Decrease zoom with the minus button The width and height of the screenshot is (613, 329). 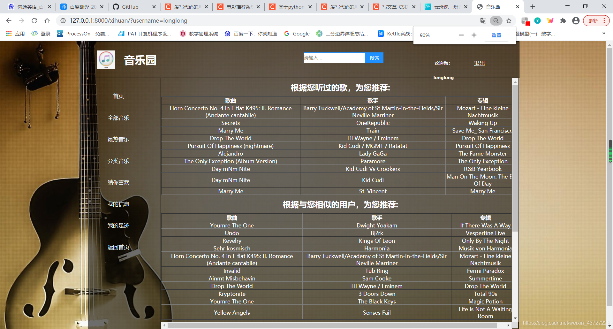pyautogui.click(x=461, y=35)
